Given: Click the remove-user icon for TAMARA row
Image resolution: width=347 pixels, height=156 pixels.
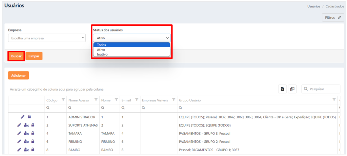Looking at the screenshot, I should click(x=26, y=133).
